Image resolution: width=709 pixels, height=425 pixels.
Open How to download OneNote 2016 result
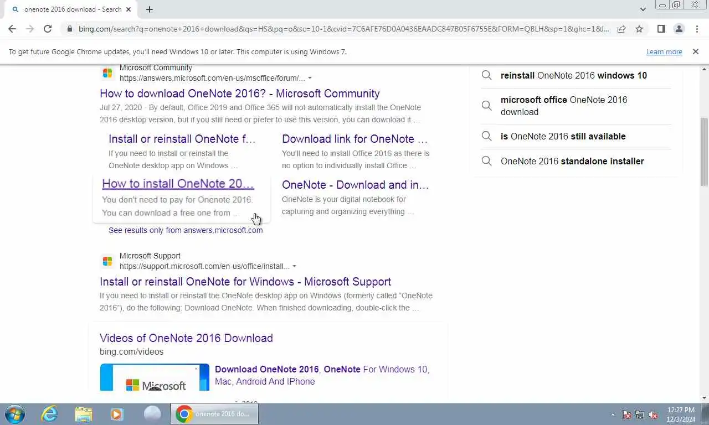[x=240, y=94]
